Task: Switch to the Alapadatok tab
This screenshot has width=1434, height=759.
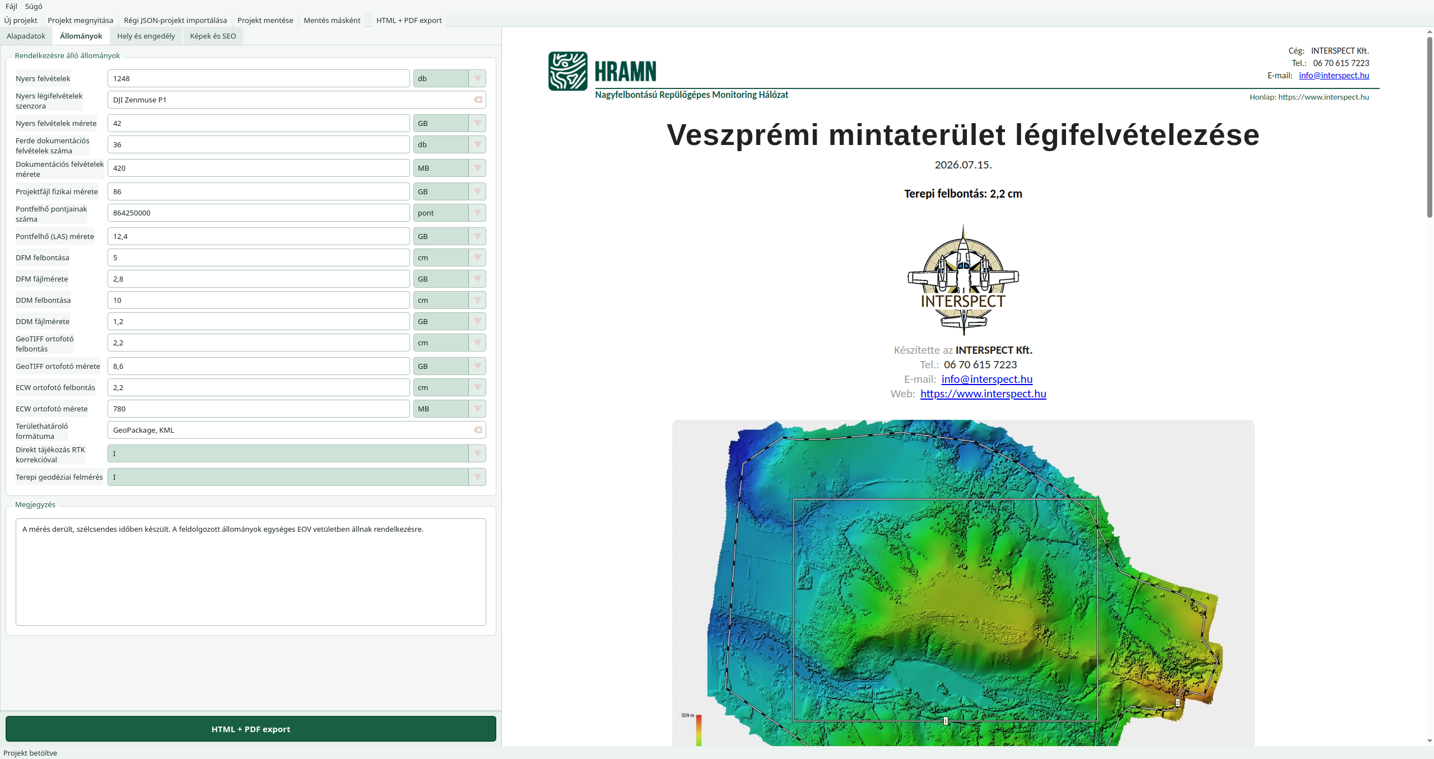Action: (x=26, y=36)
